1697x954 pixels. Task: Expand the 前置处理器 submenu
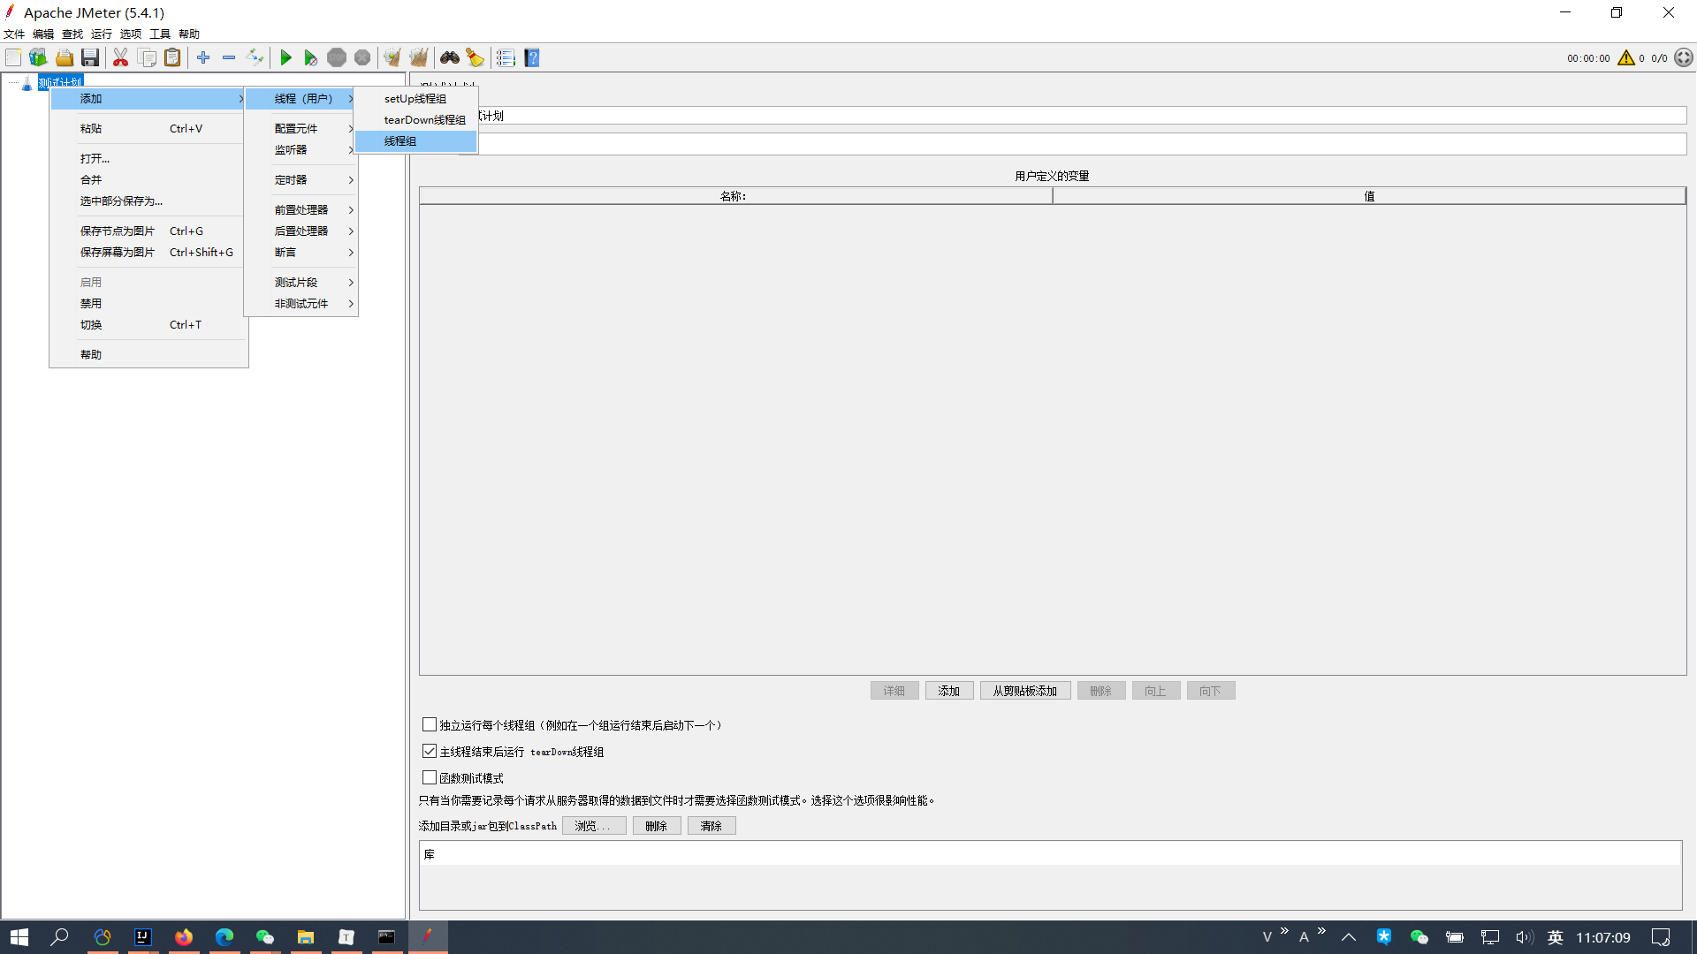(x=301, y=209)
